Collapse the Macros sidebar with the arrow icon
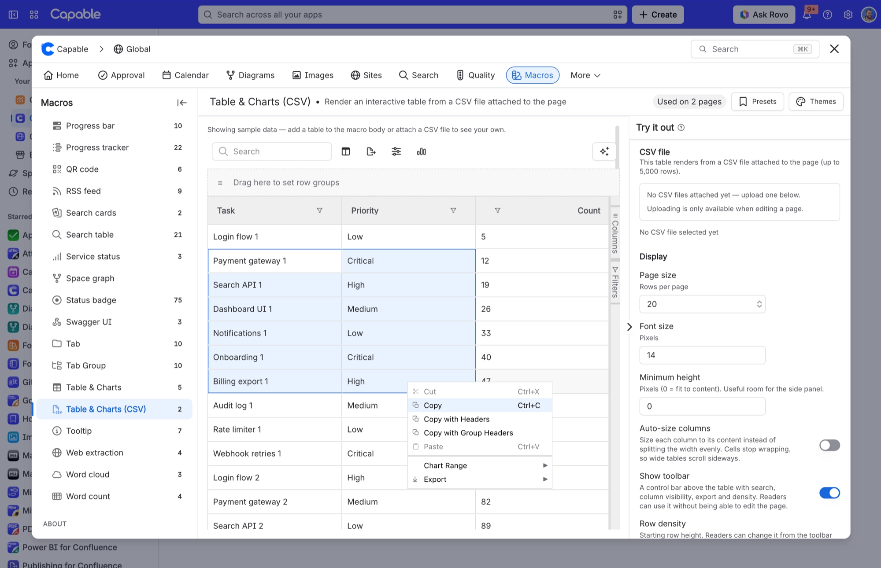The height and width of the screenshot is (568, 881). pyautogui.click(x=182, y=103)
